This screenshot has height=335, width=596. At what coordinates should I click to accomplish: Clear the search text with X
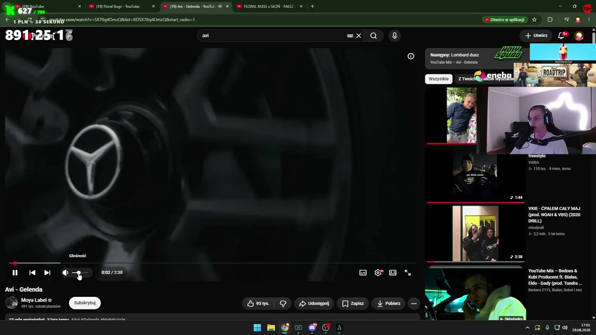pyautogui.click(x=359, y=36)
